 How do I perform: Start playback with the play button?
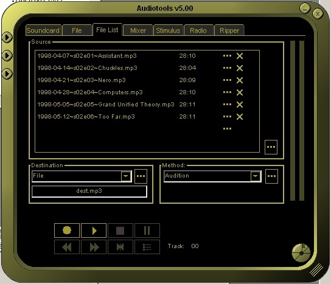[94, 230]
